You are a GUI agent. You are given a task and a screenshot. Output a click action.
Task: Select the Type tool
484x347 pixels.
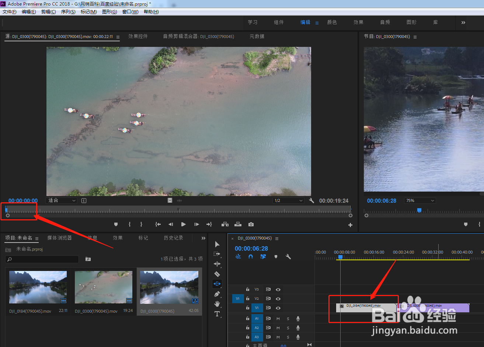(x=217, y=314)
